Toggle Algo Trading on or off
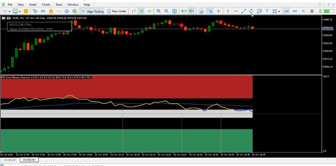Viewport: 336px width, 166px height. click(92, 11)
